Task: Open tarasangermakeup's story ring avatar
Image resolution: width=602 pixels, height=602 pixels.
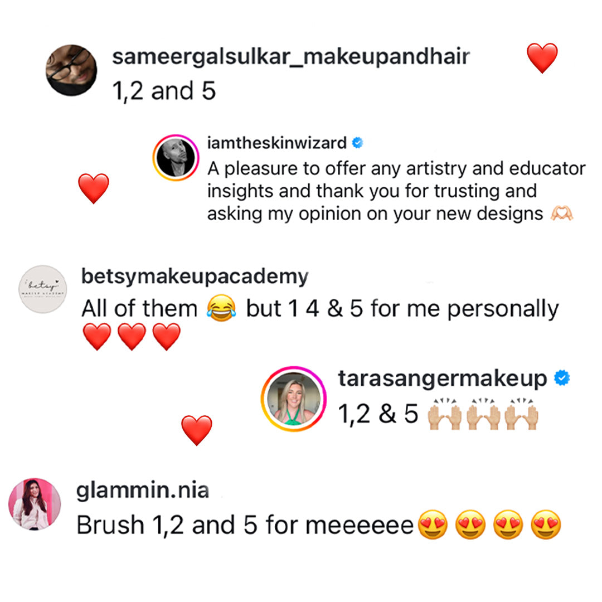Action: tap(293, 399)
